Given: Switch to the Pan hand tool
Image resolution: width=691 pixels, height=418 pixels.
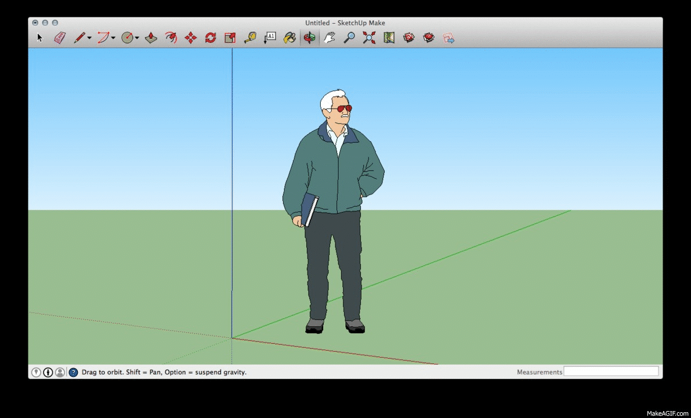Looking at the screenshot, I should (x=330, y=38).
